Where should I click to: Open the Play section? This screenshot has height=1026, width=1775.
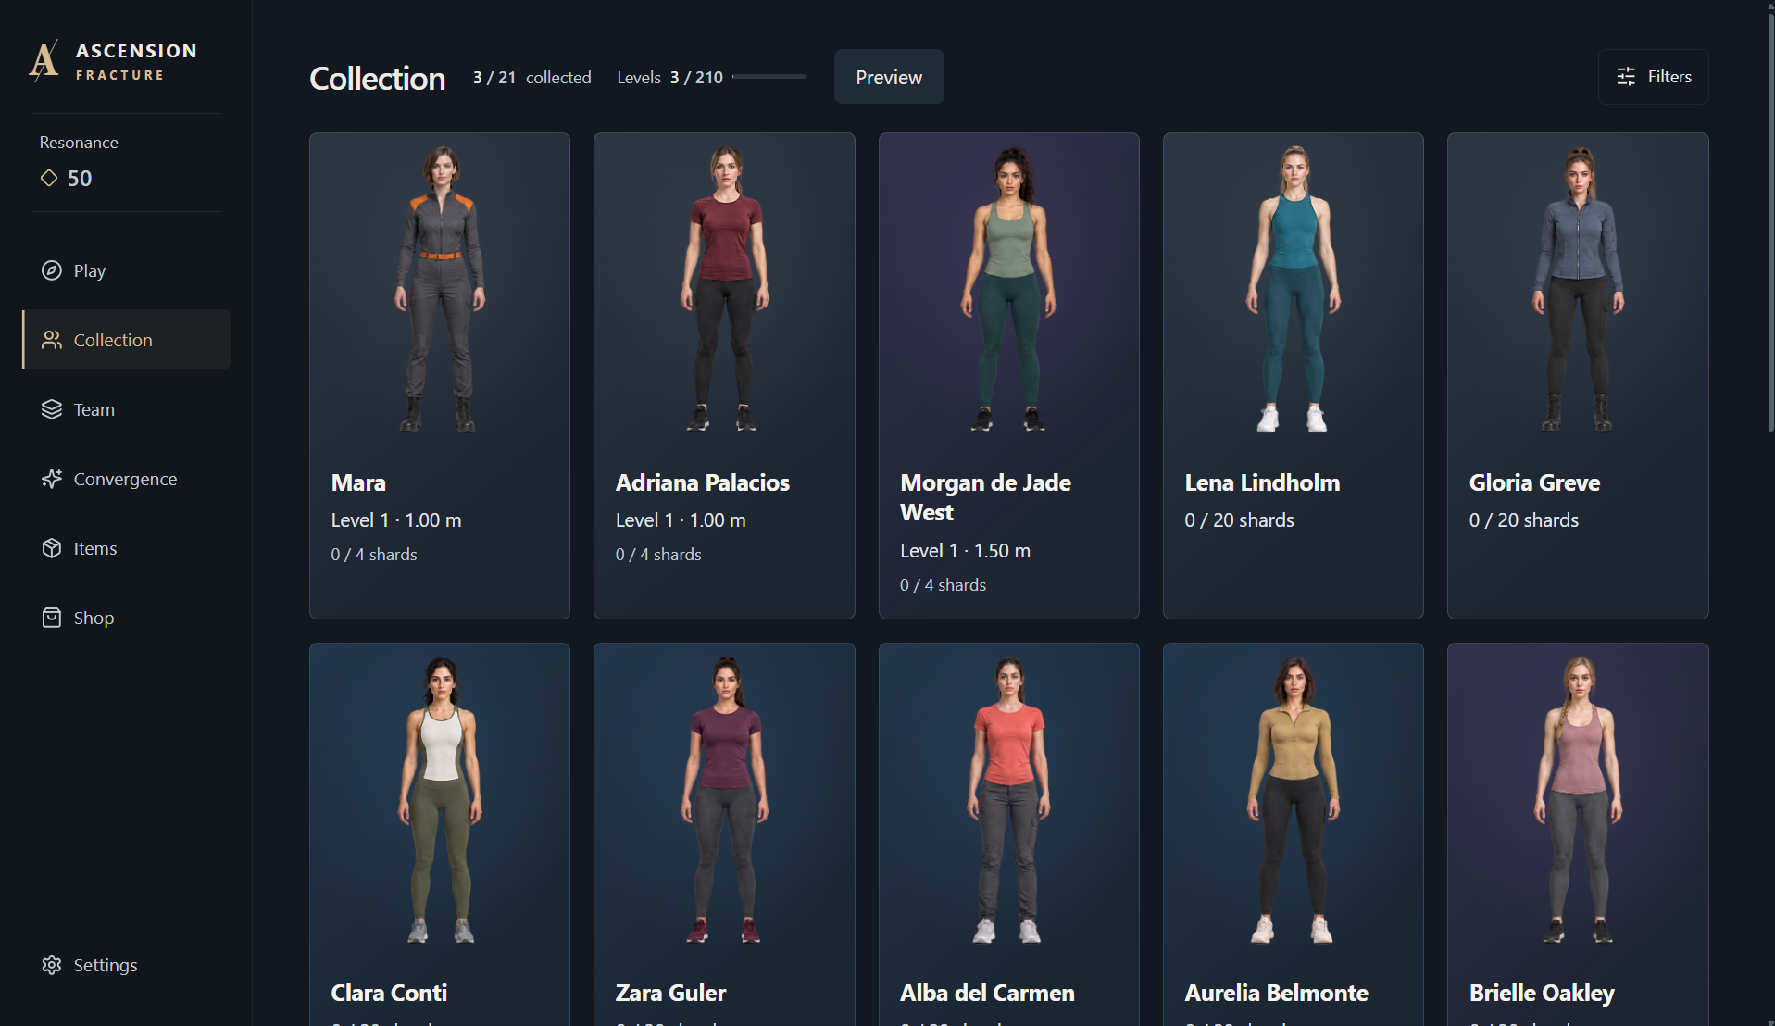coord(127,270)
